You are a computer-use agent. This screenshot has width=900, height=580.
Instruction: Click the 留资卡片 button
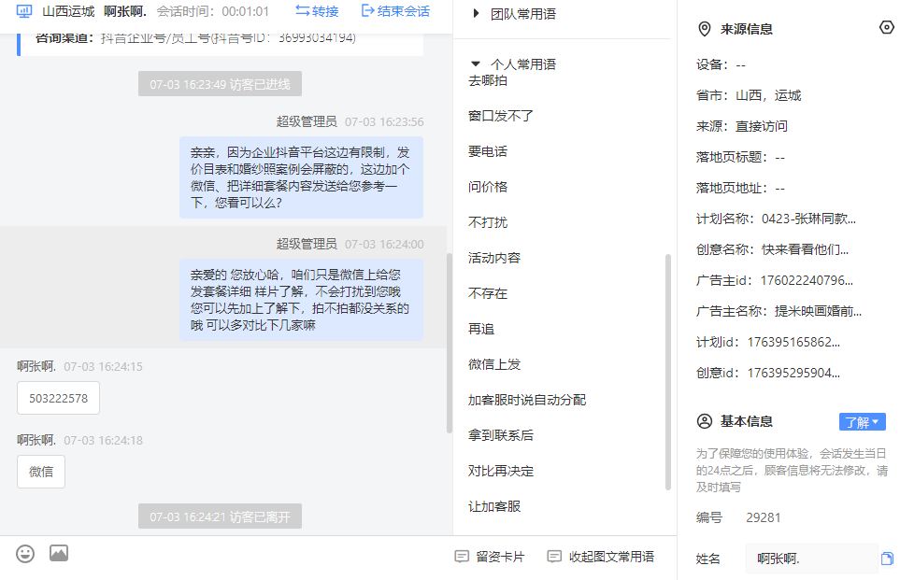point(490,557)
